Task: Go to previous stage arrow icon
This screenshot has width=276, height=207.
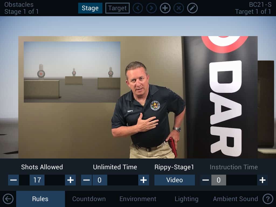Action: tap(138, 8)
